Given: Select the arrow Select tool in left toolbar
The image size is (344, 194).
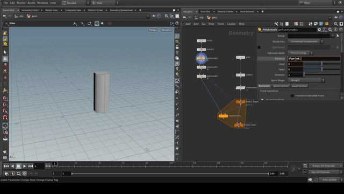Looking at the screenshot, I should pyautogui.click(x=5, y=52).
